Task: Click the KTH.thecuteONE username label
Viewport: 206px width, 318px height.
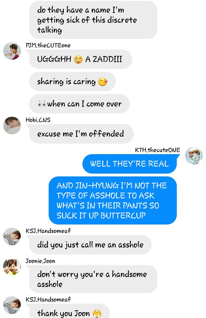Action: point(157,150)
